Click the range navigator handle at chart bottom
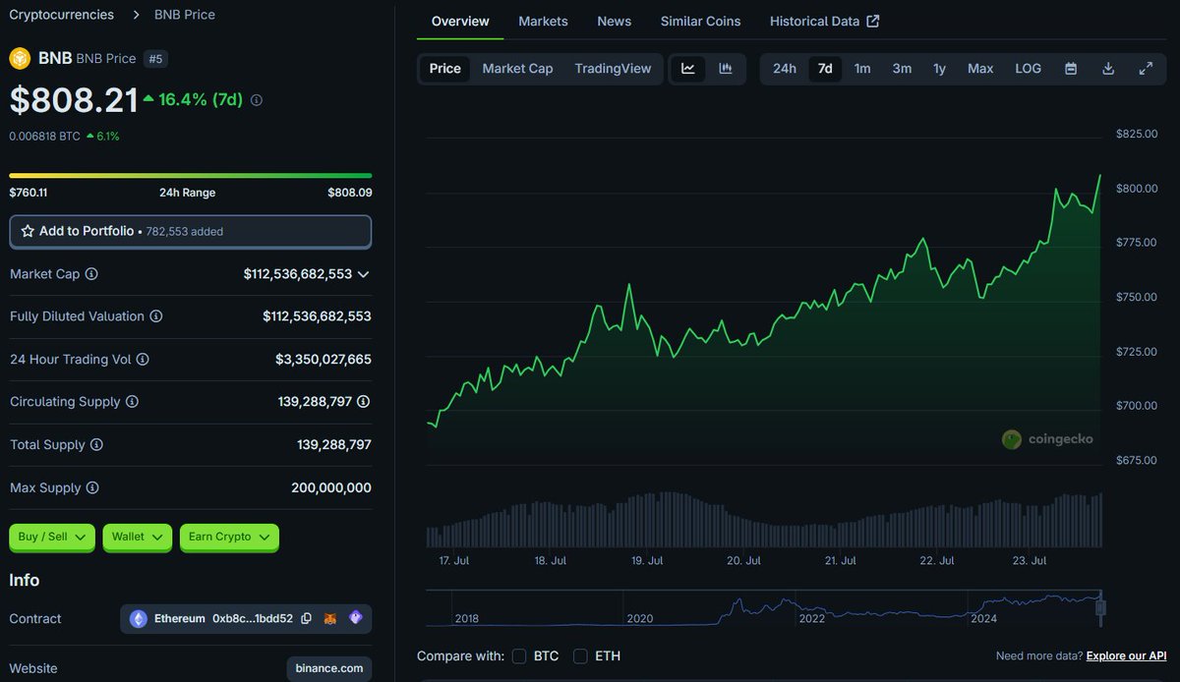This screenshot has height=682, width=1180. pyautogui.click(x=1101, y=607)
